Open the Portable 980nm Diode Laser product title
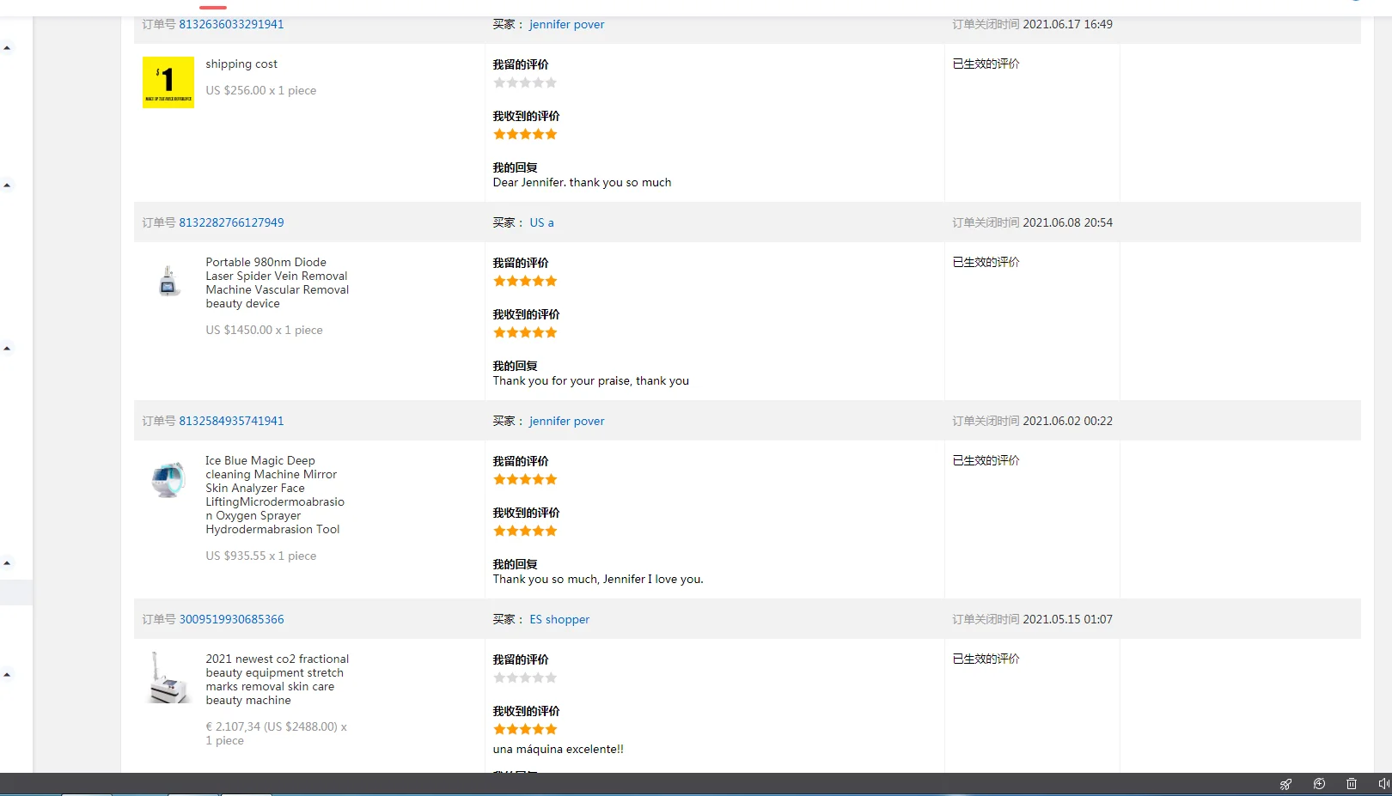 (x=277, y=283)
